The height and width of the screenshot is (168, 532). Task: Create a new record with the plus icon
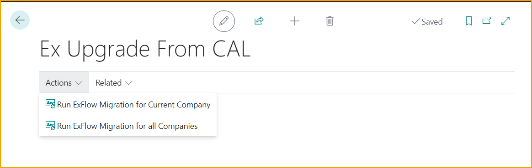click(x=294, y=21)
